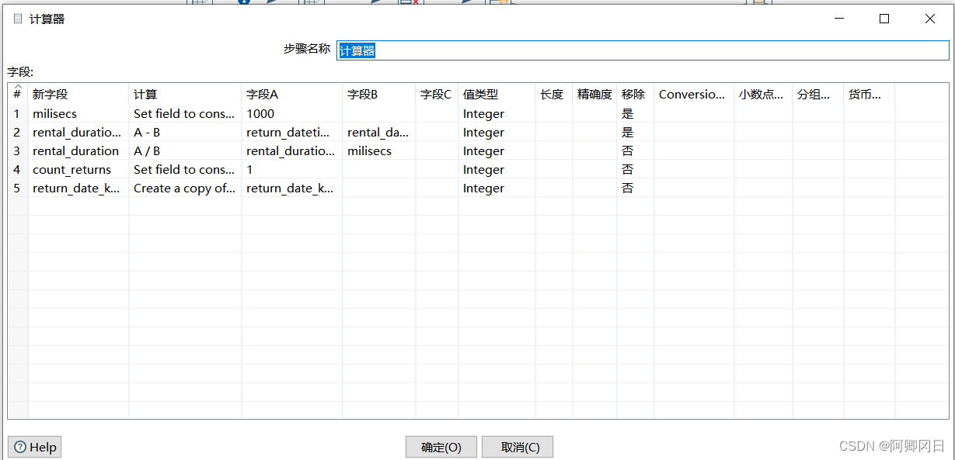Open calculation dropdown for A - B row
This screenshot has width=955, height=460.
point(184,133)
